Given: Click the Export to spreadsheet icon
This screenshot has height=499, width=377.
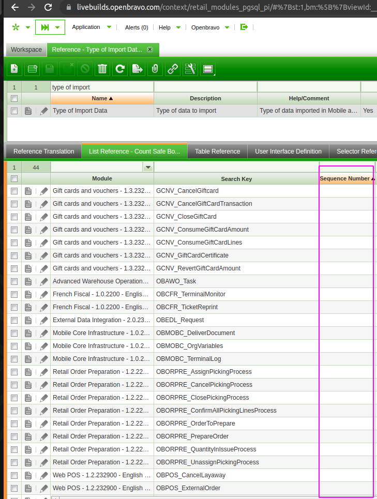Looking at the screenshot, I should tap(137, 68).
